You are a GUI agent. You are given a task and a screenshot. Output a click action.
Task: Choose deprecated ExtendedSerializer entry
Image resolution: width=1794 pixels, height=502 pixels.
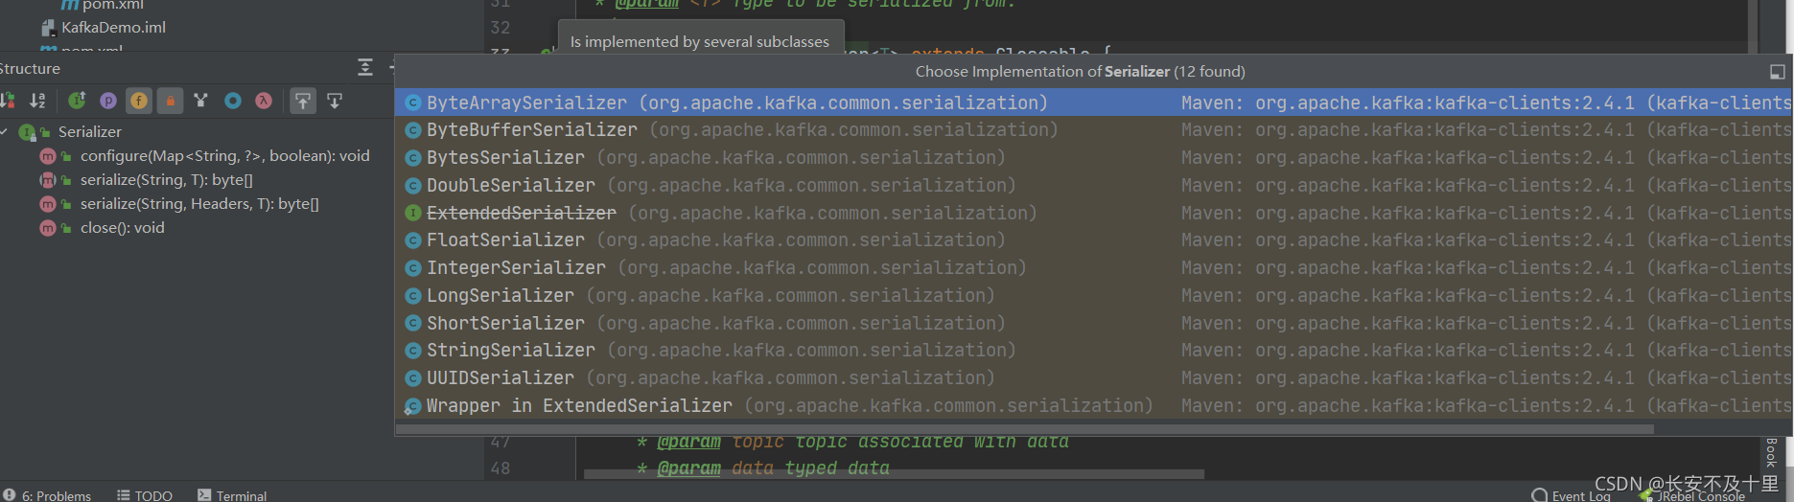click(1093, 213)
